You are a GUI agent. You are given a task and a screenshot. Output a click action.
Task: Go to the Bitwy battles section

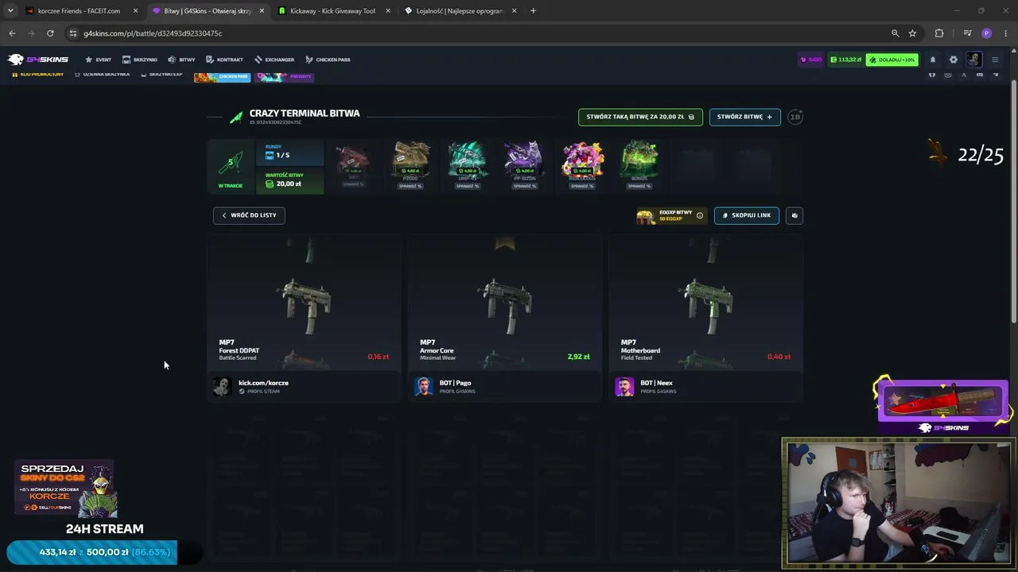coord(181,60)
